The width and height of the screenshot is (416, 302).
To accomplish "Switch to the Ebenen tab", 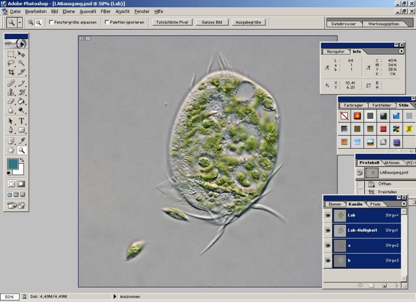I will [335, 204].
